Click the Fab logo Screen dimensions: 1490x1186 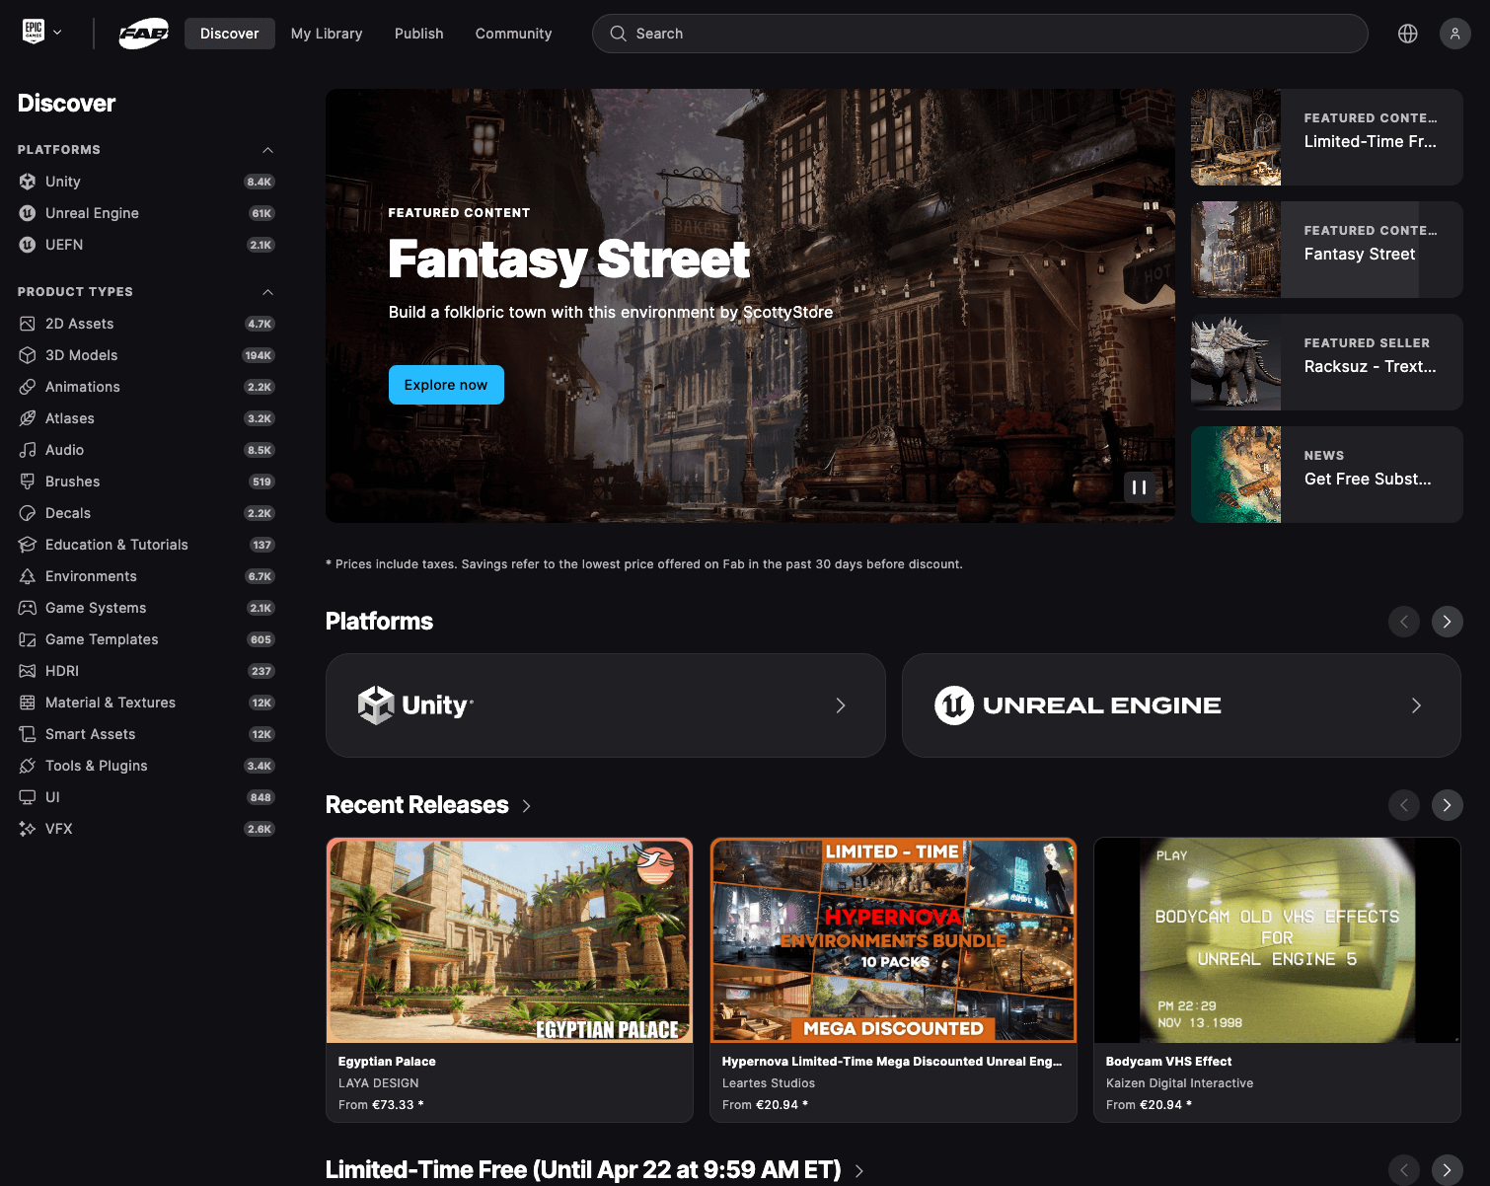(144, 34)
